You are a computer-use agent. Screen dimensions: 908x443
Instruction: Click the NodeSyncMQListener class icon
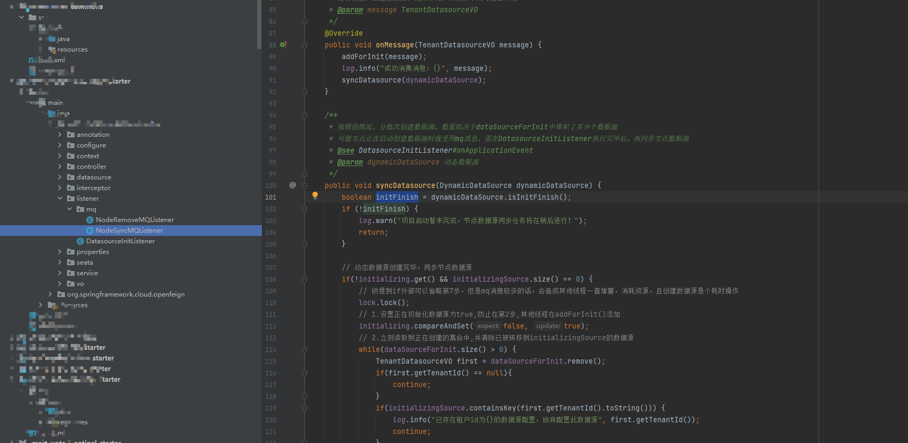90,231
